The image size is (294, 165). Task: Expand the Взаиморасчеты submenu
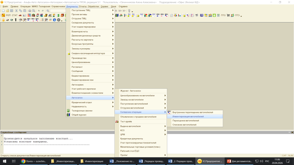pyautogui.click(x=90, y=31)
